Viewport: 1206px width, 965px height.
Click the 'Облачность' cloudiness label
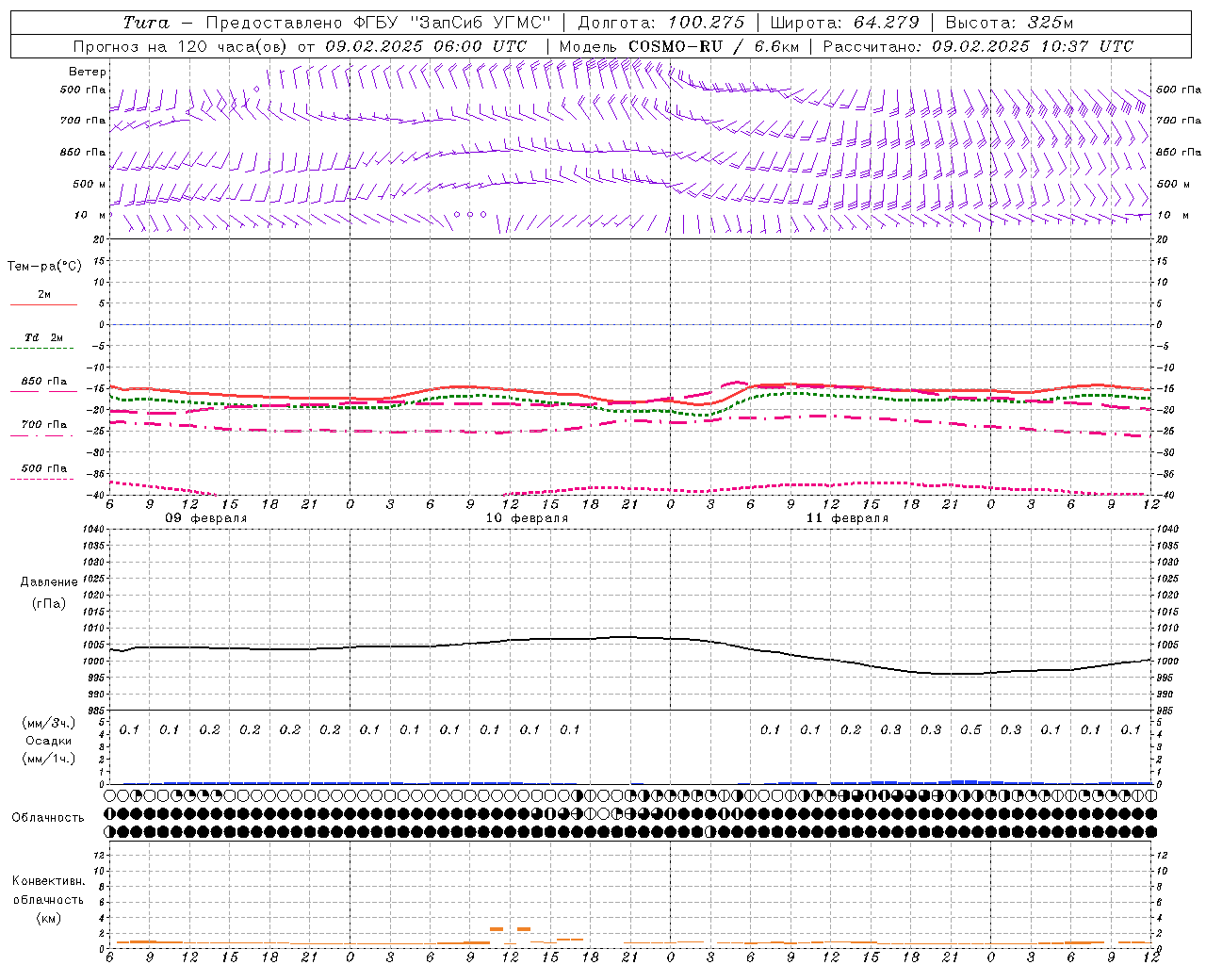[48, 818]
